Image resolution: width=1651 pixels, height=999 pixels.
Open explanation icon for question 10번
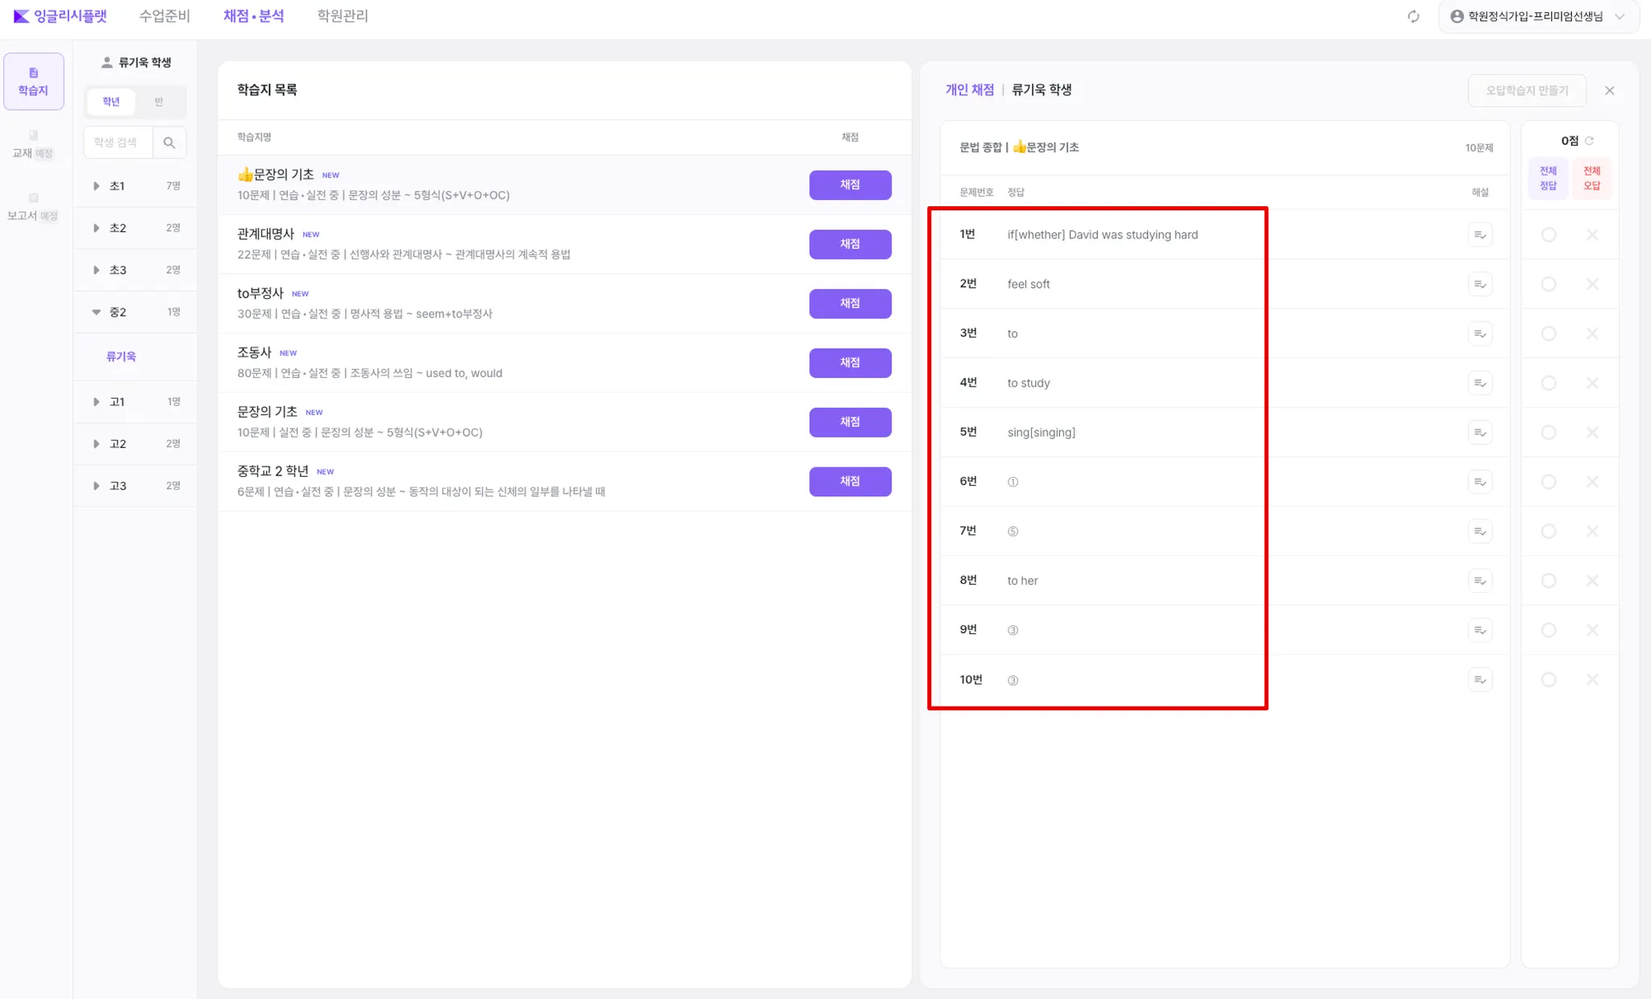coord(1479,680)
